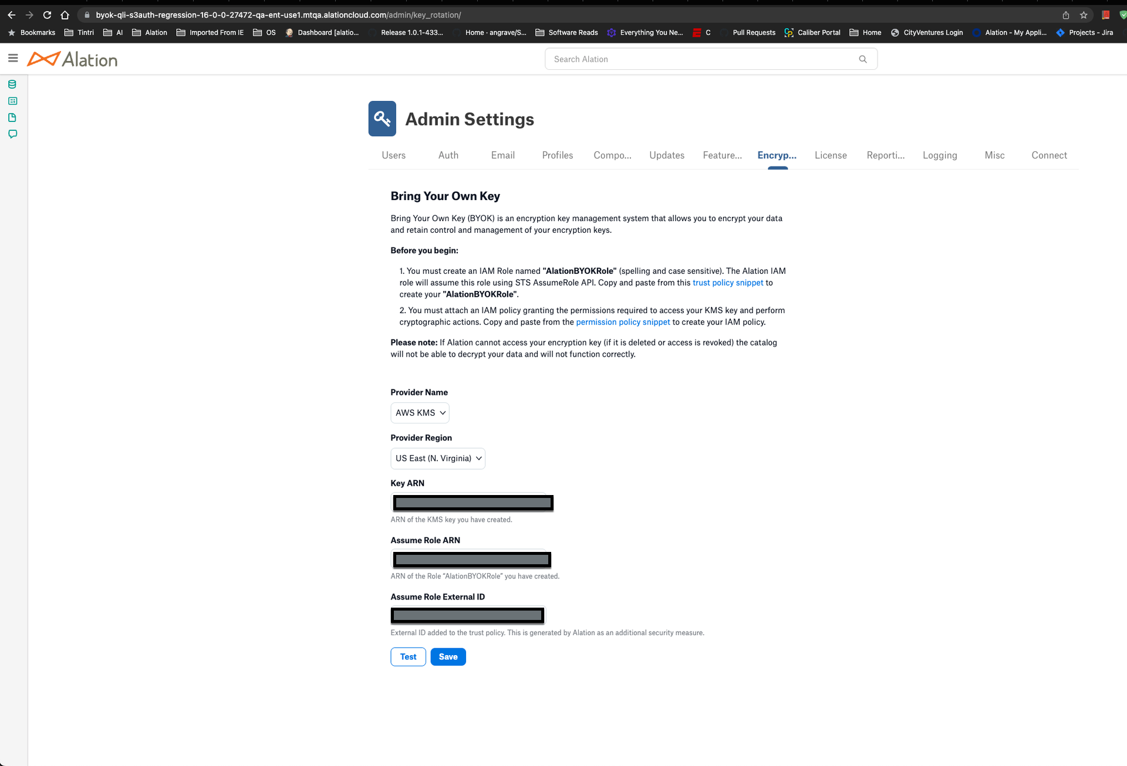Image resolution: width=1127 pixels, height=766 pixels.
Task: Click the data source icon in sidebar
Action: point(12,84)
